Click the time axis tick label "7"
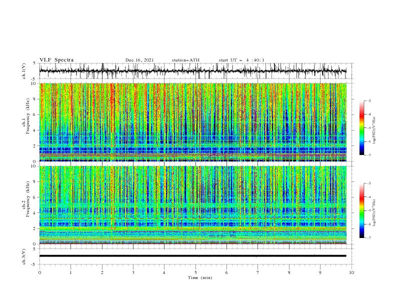396x306 pixels. click(258, 272)
